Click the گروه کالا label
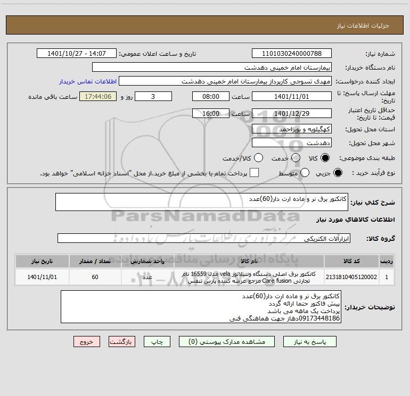This screenshot has height=396, width=410. click(x=381, y=239)
